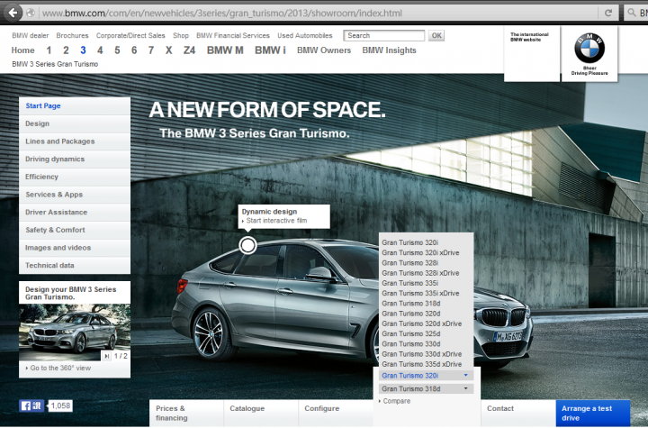Screen dimensions: 648x428
Task: Open the Gran Turismo 318d dropdown
Action: coord(426,388)
